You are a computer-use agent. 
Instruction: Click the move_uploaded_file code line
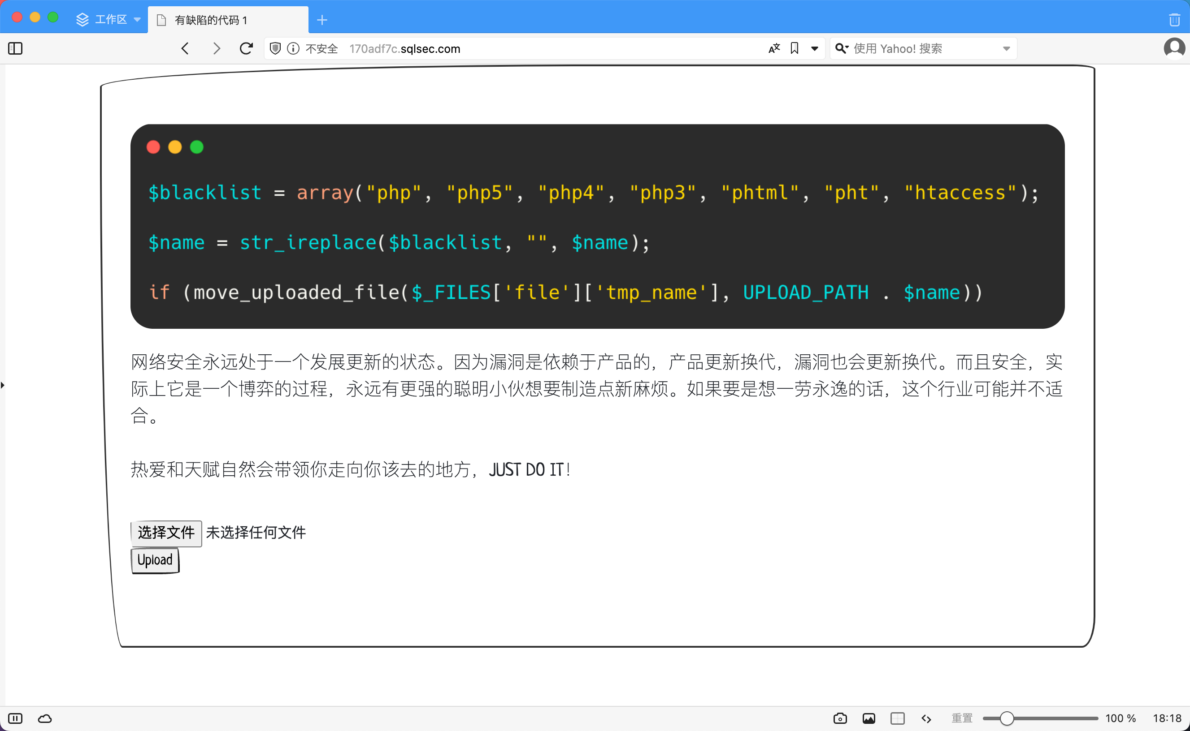tap(566, 292)
